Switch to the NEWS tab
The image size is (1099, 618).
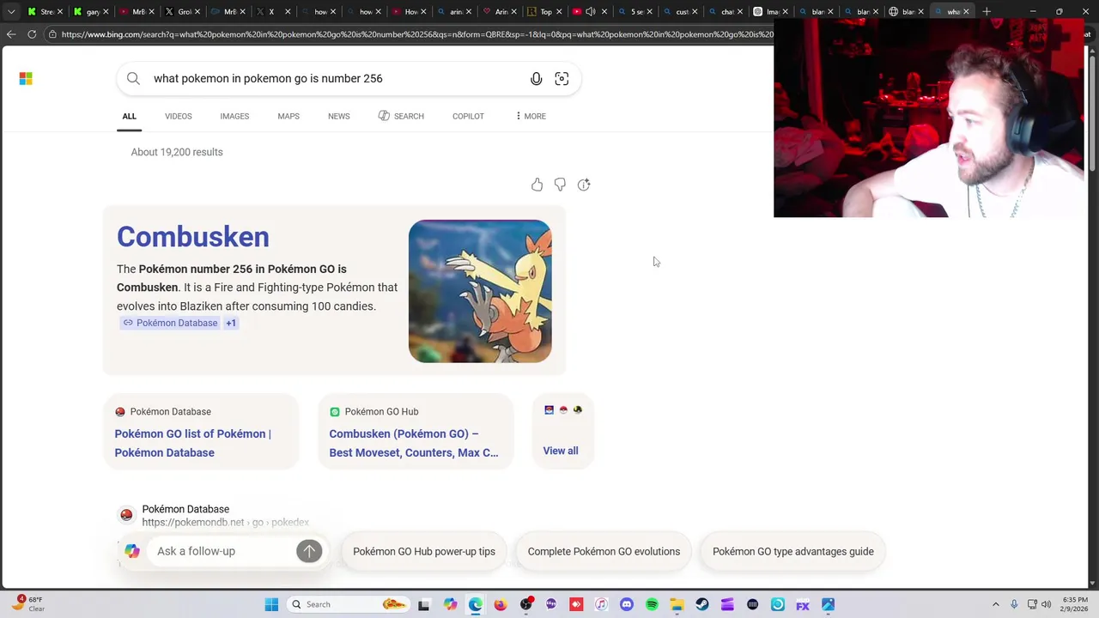tap(339, 116)
